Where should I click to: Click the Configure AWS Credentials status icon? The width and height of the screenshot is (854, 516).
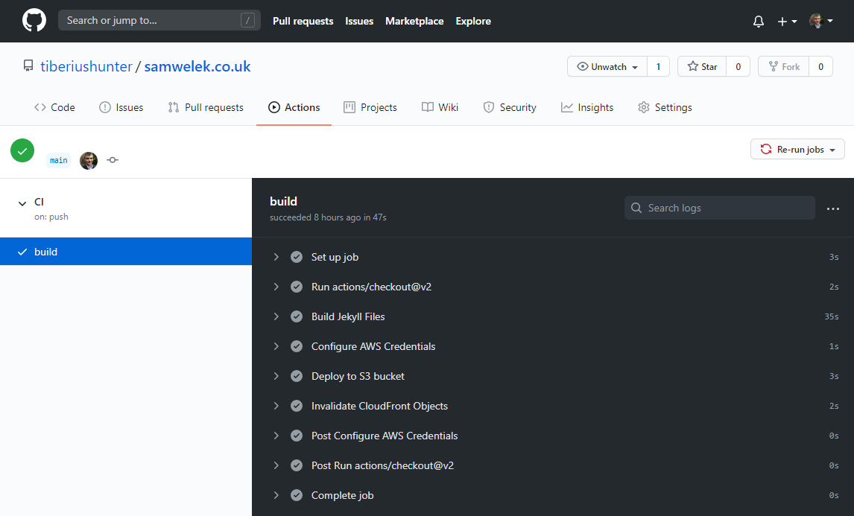[297, 346]
